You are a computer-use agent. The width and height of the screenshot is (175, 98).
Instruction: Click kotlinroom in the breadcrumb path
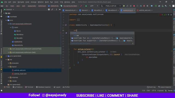(42, 6)
